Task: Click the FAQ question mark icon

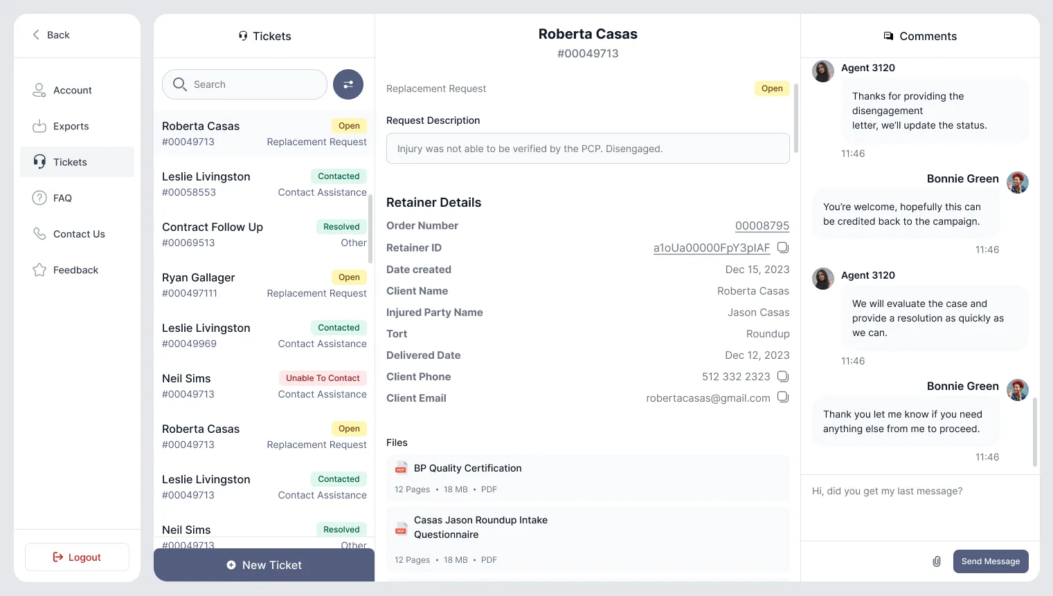Action: [x=39, y=198]
